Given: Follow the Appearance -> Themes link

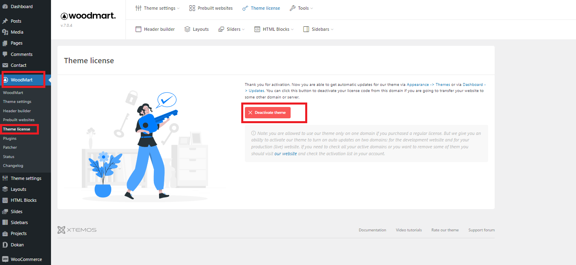Looking at the screenshot, I should [428, 84].
